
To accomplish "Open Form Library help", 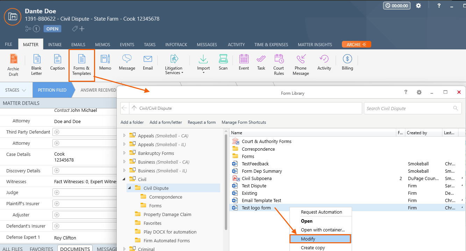I will coord(406,92).
